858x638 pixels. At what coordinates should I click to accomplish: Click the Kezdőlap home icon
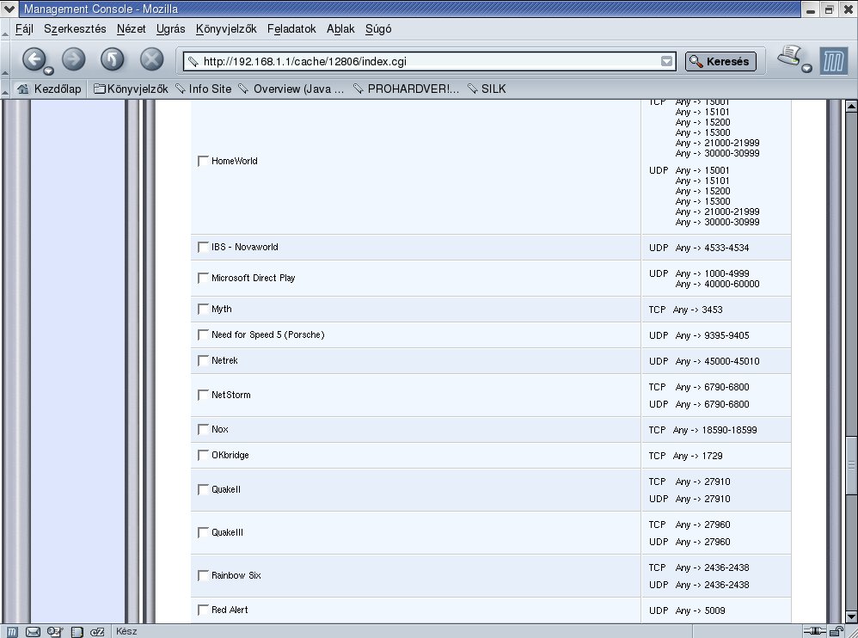point(23,89)
